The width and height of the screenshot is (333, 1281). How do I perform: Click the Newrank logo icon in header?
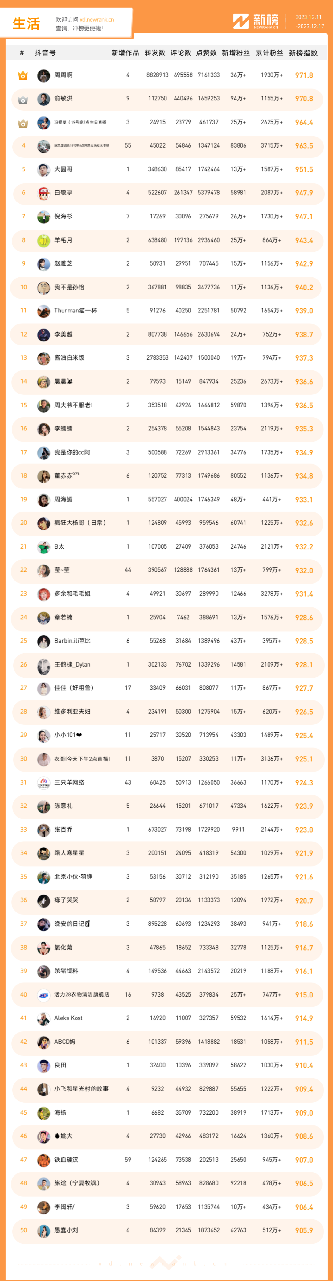pos(241,21)
